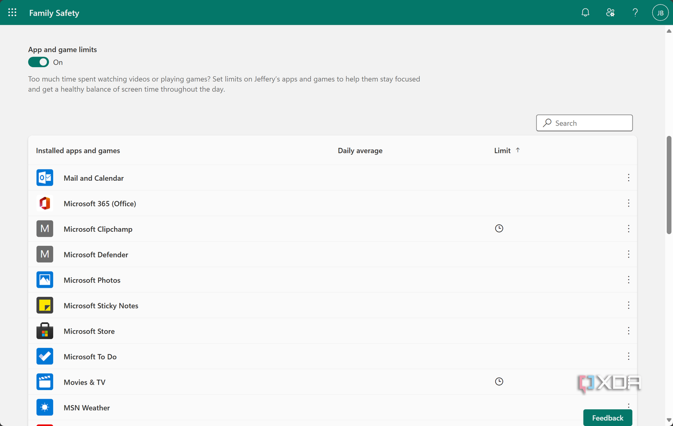Open more options for Microsoft To Do
The width and height of the screenshot is (673, 426).
coord(629,356)
